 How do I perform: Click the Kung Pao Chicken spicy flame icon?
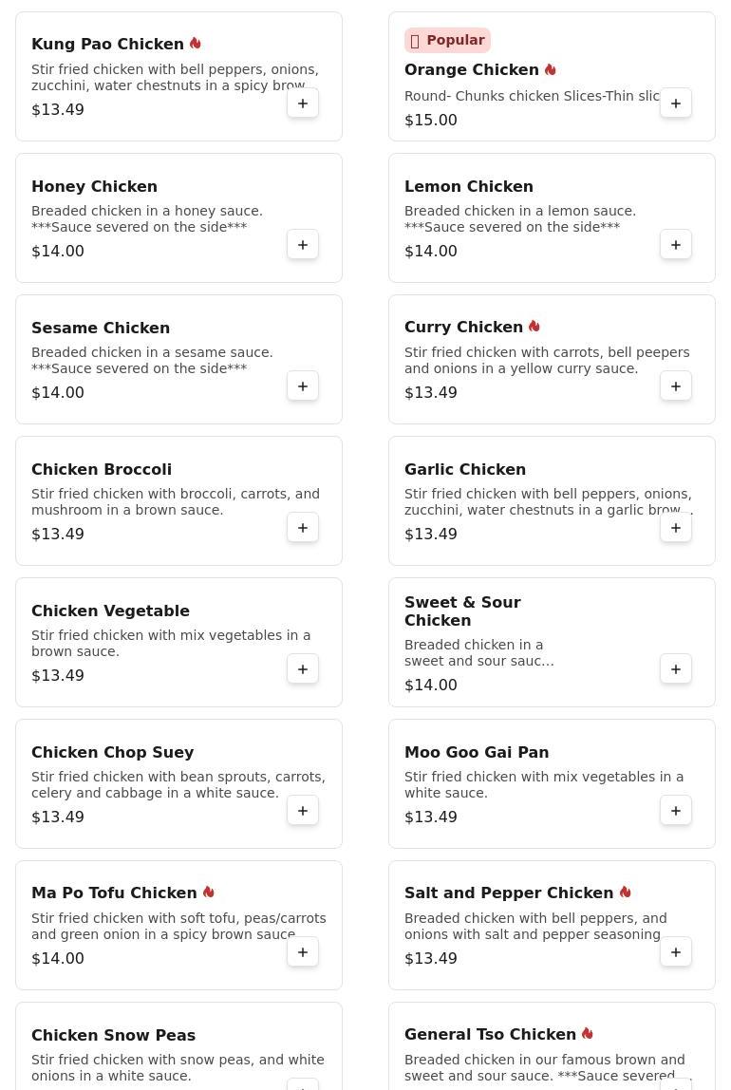click(196, 44)
